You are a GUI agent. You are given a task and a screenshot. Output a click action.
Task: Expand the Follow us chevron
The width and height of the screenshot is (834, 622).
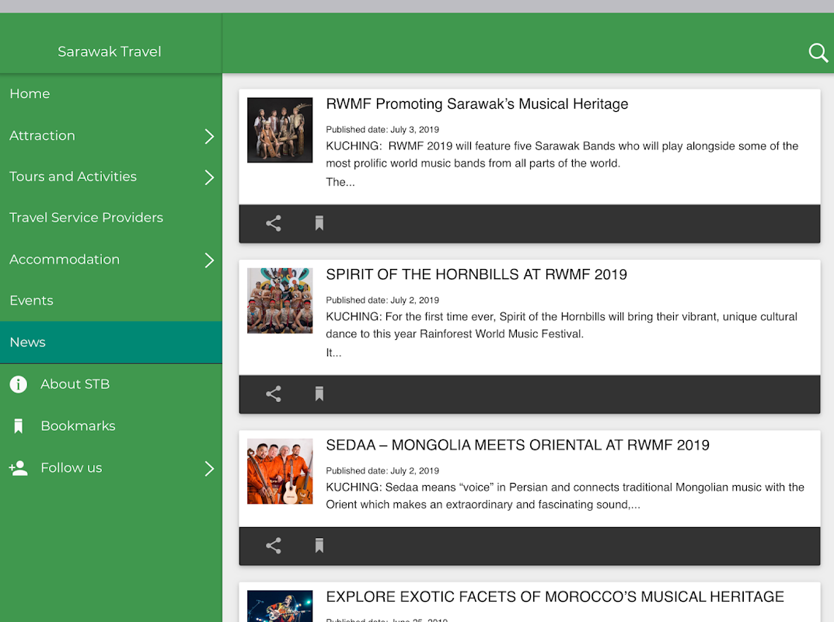pos(209,469)
